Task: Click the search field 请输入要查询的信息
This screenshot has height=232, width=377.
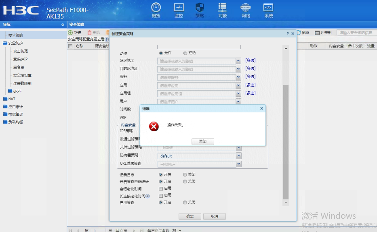Action: coord(356,33)
